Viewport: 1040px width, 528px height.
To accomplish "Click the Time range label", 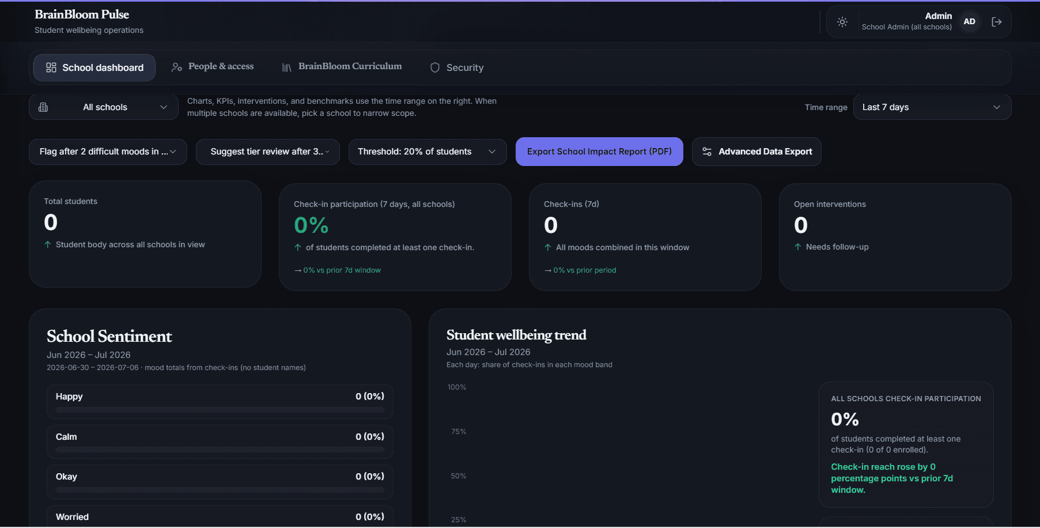I will click(826, 107).
